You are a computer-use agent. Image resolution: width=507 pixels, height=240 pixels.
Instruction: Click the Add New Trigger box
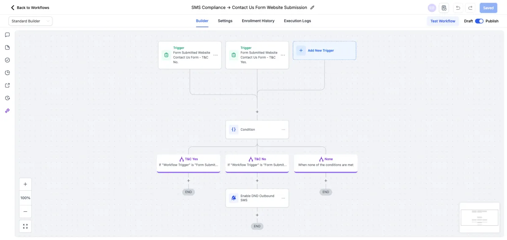coord(324,51)
